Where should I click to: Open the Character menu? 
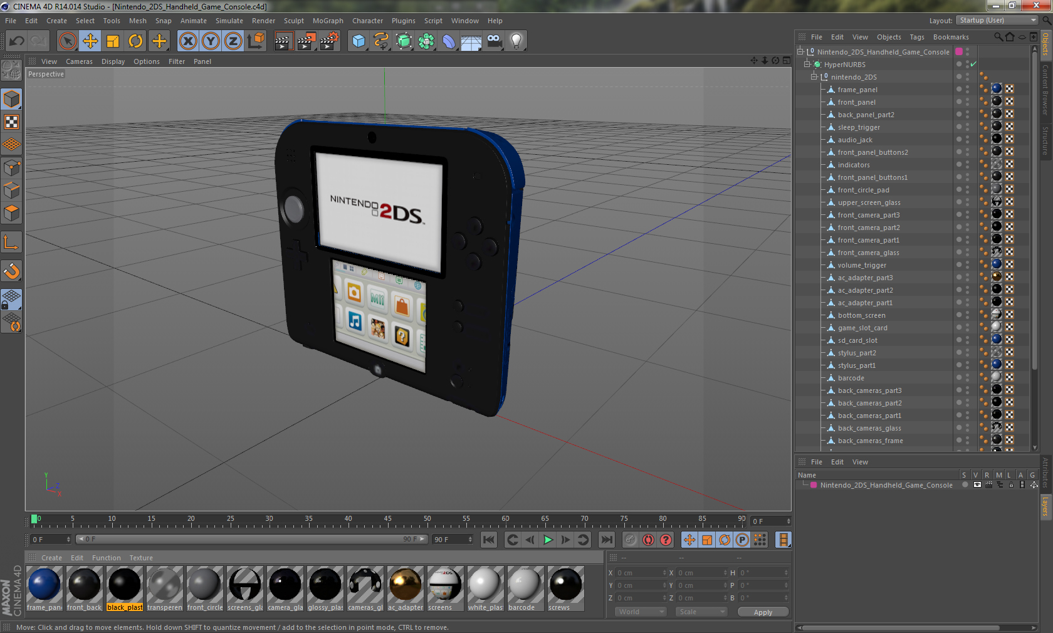367,21
